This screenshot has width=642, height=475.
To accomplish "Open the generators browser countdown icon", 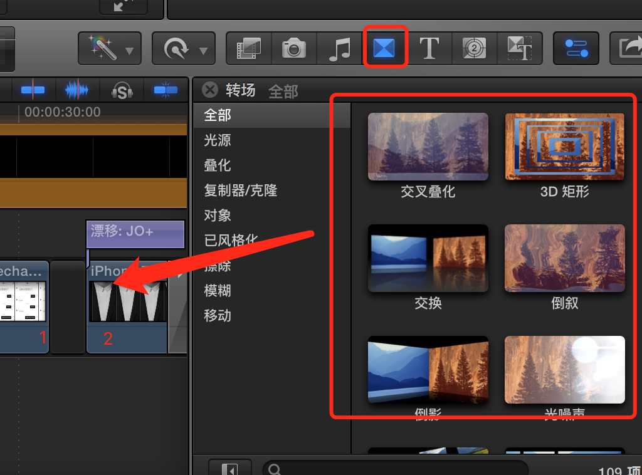I will click(474, 48).
